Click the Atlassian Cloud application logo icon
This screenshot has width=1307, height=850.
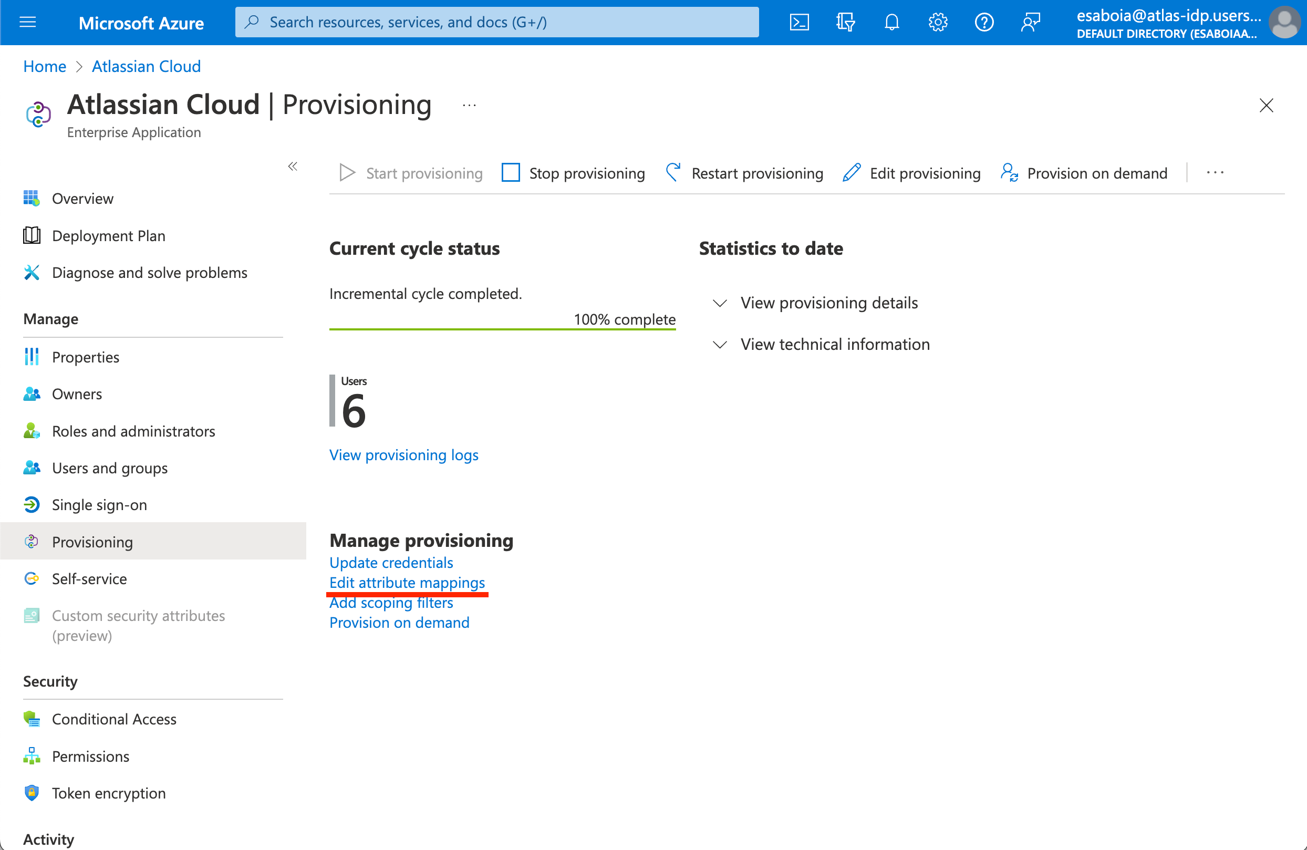(38, 114)
